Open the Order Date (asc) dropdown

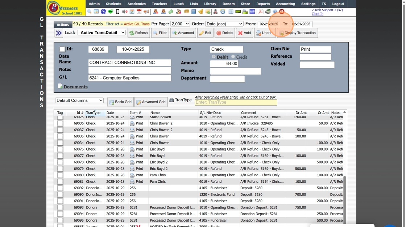coord(224,24)
